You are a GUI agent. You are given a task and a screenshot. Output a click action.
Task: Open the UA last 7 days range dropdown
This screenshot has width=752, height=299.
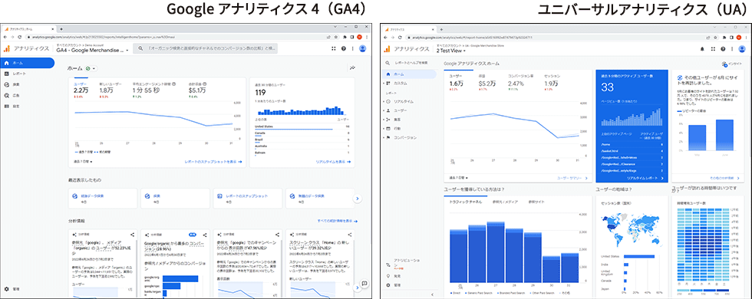(x=459, y=178)
